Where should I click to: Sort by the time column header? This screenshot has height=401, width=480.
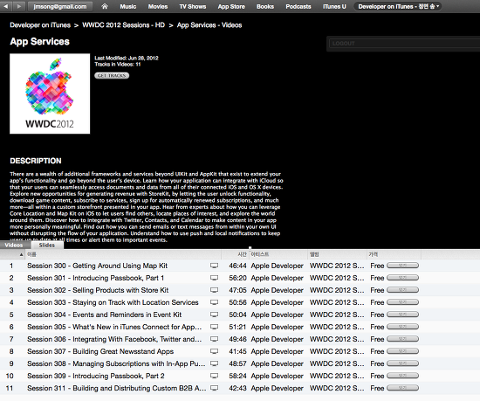[236, 254]
